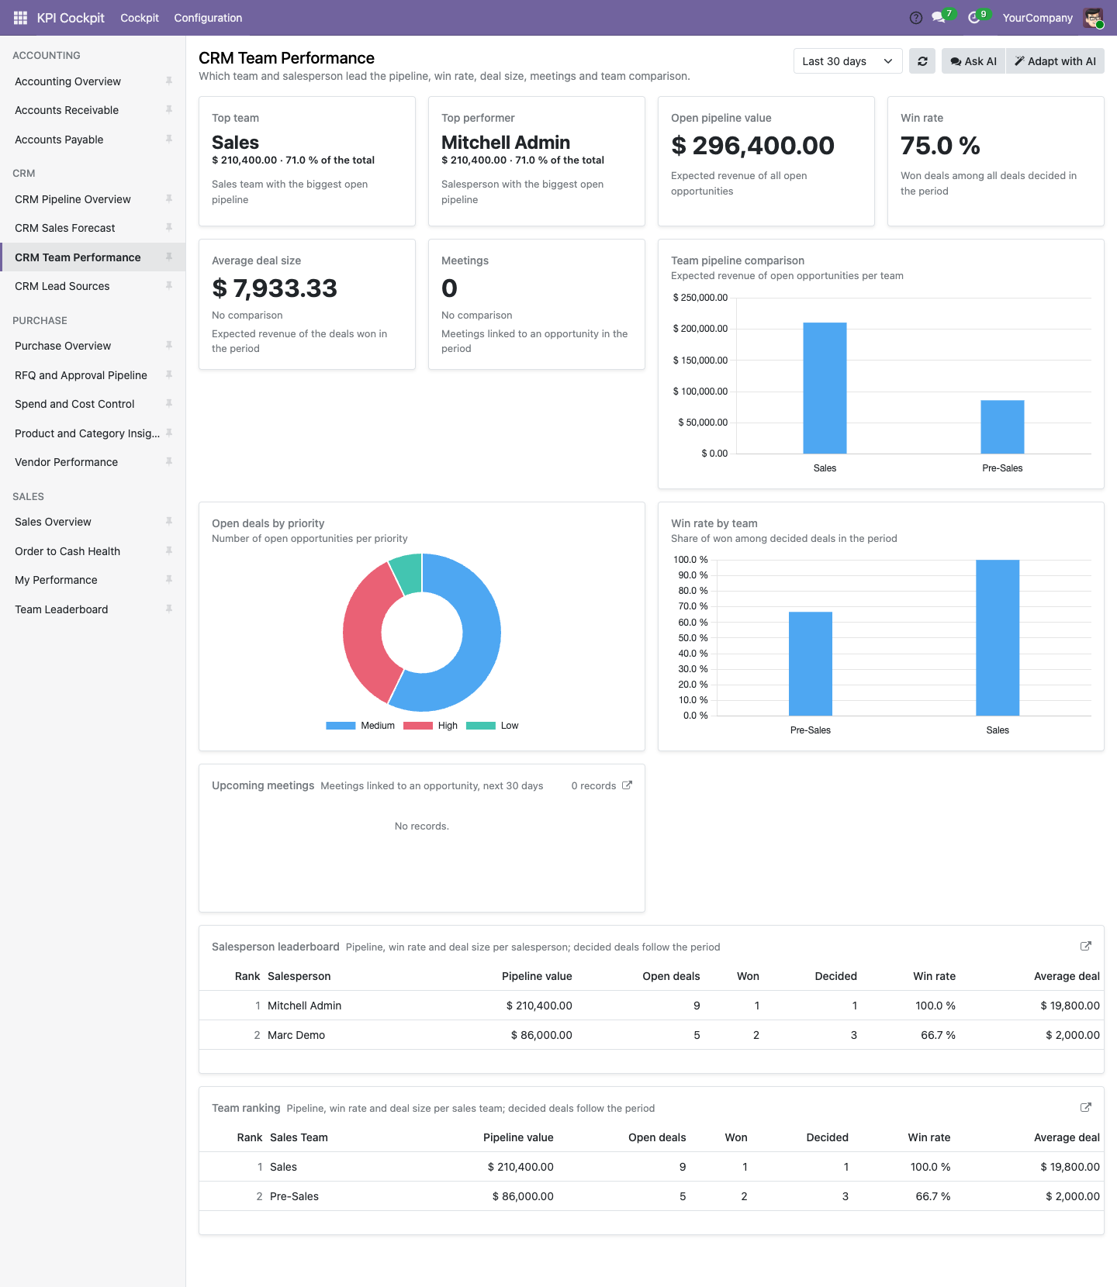Pin the Accounts Receivable dashboard

(169, 110)
